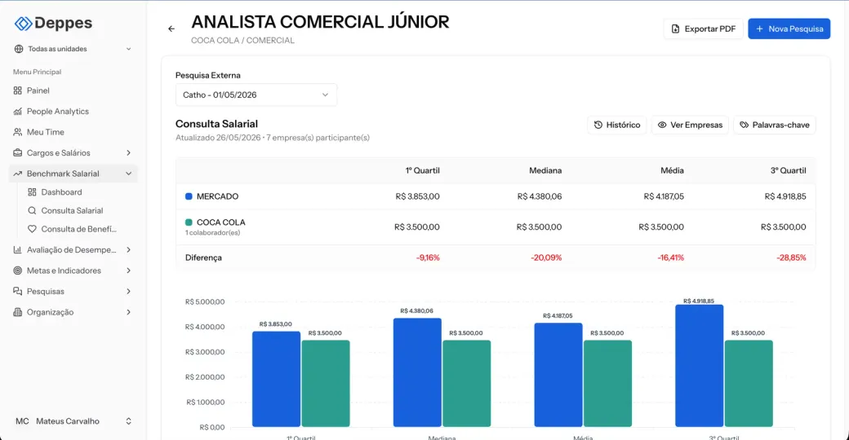Click the blue R$ 4.918,85 chart bar
This screenshot has height=440, width=849.
pyautogui.click(x=699, y=366)
